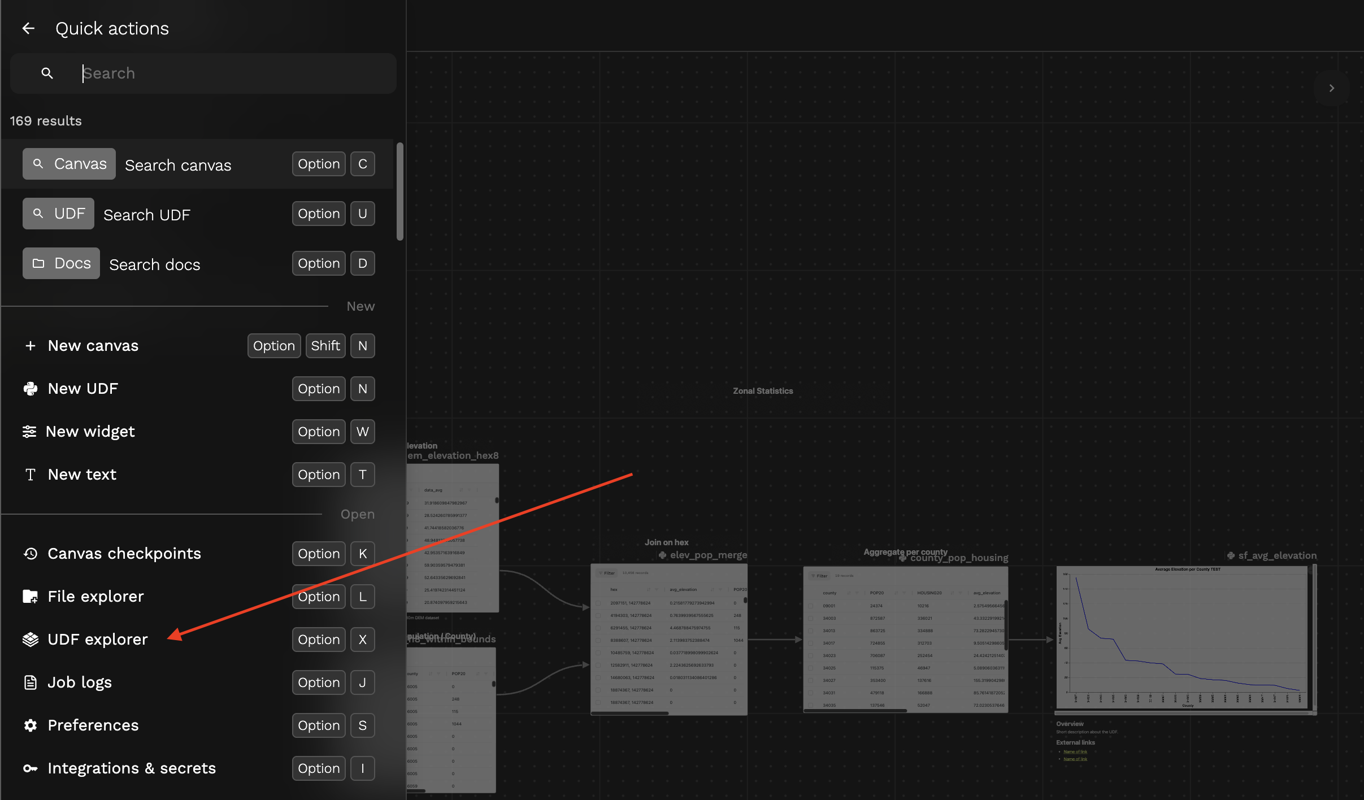Expand the right-side panel chevron
1364x800 pixels.
(x=1332, y=88)
